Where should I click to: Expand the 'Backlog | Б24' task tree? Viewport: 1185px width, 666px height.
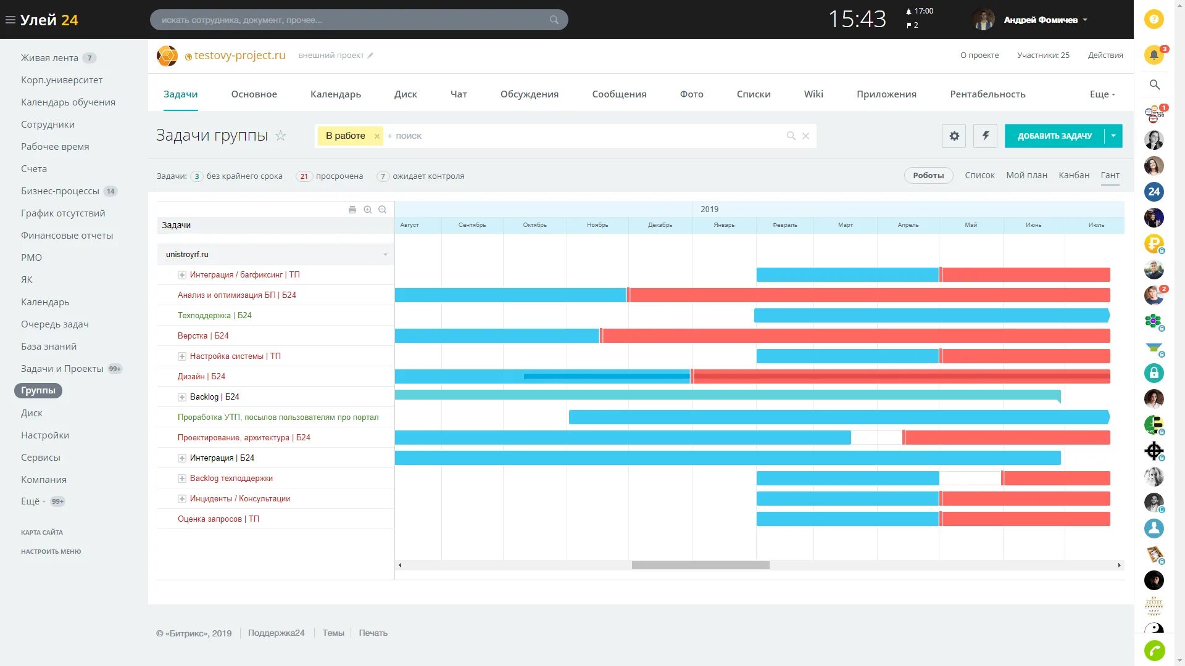[x=182, y=397]
